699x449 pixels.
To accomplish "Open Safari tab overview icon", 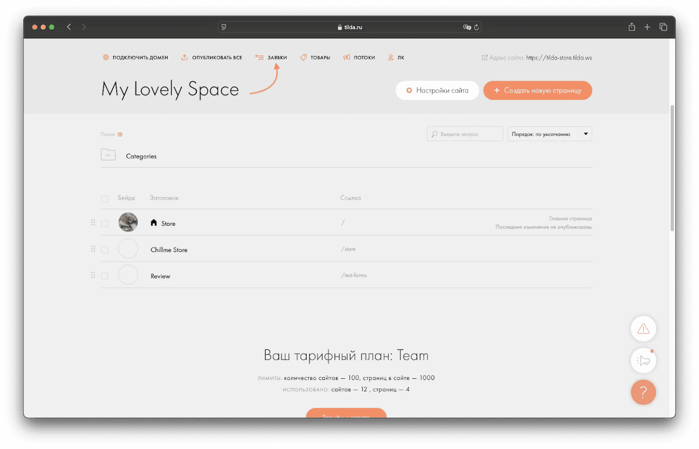I will (x=663, y=27).
